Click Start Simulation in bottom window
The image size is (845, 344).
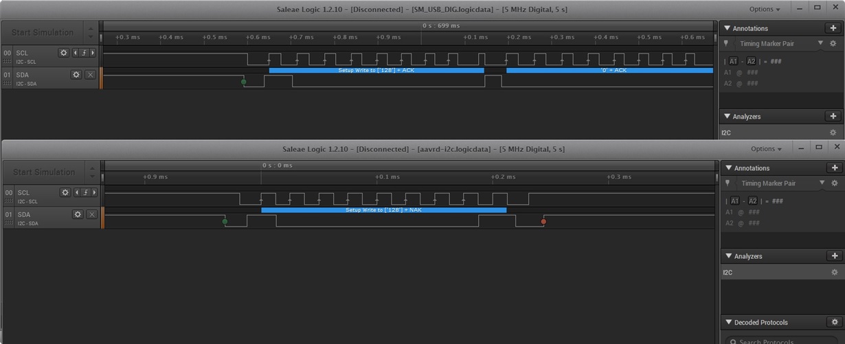point(44,172)
